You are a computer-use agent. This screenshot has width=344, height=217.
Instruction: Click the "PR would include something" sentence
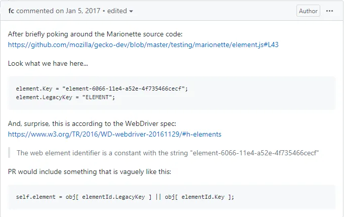[90, 171]
